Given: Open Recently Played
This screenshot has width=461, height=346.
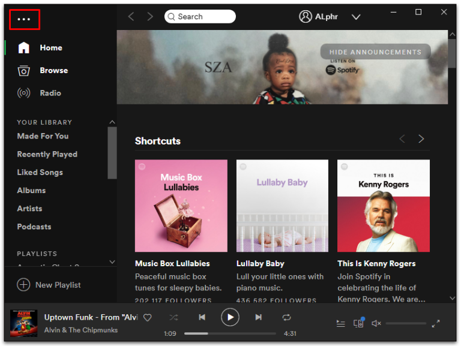Looking at the screenshot, I should (x=47, y=154).
